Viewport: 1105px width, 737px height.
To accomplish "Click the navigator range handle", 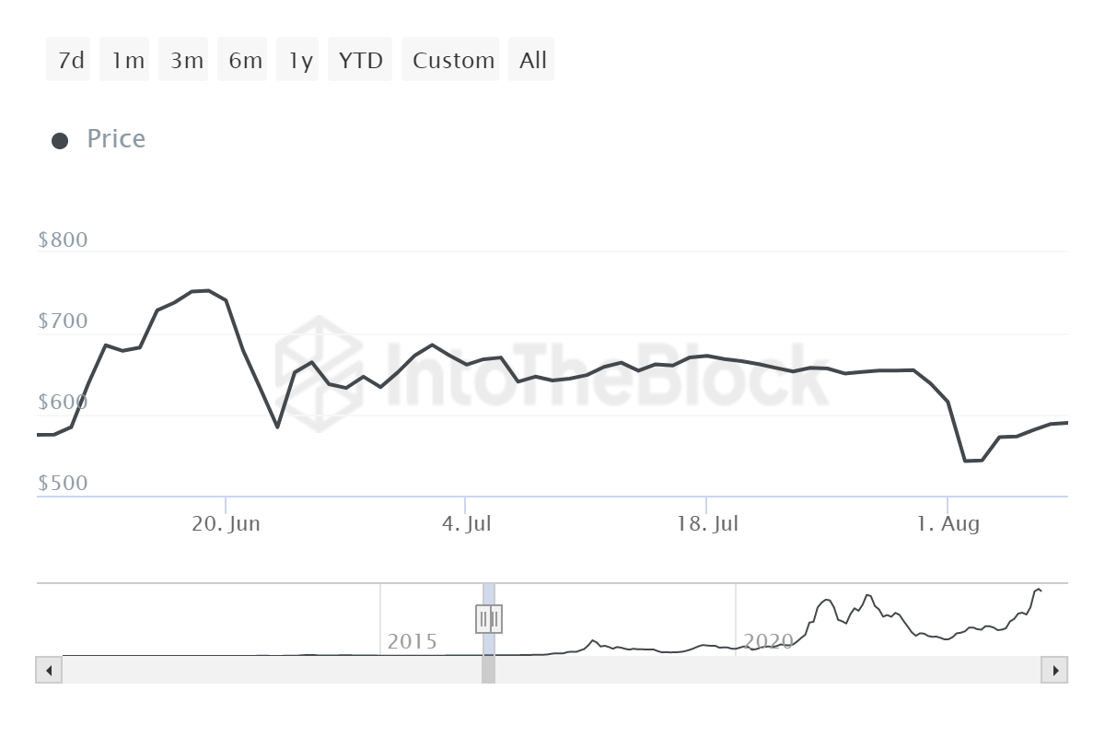I will tap(489, 618).
